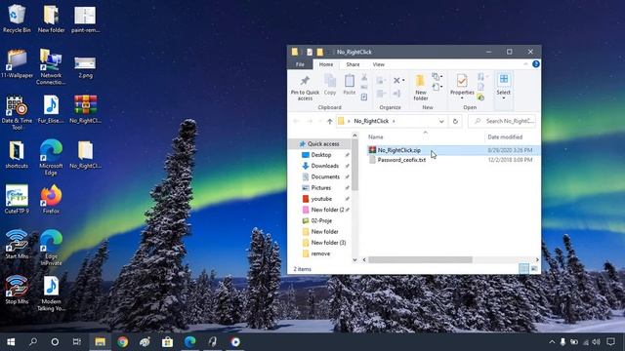The image size is (625, 351).
Task: Select the 2.png file on desktop
Action: pos(85,66)
